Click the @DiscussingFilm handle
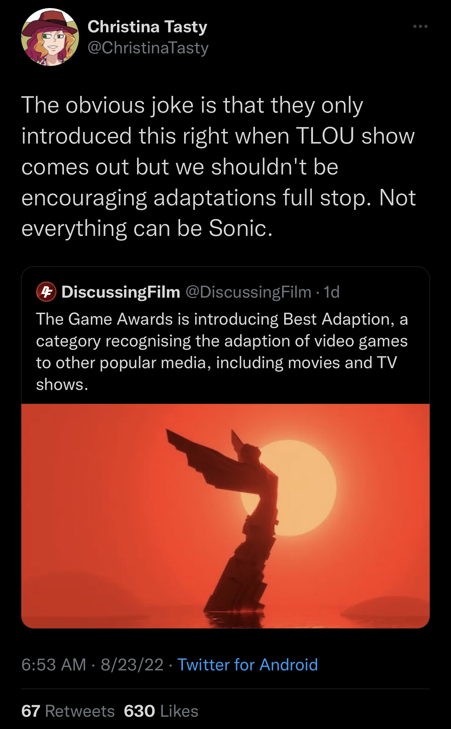451x729 pixels. 248,292
